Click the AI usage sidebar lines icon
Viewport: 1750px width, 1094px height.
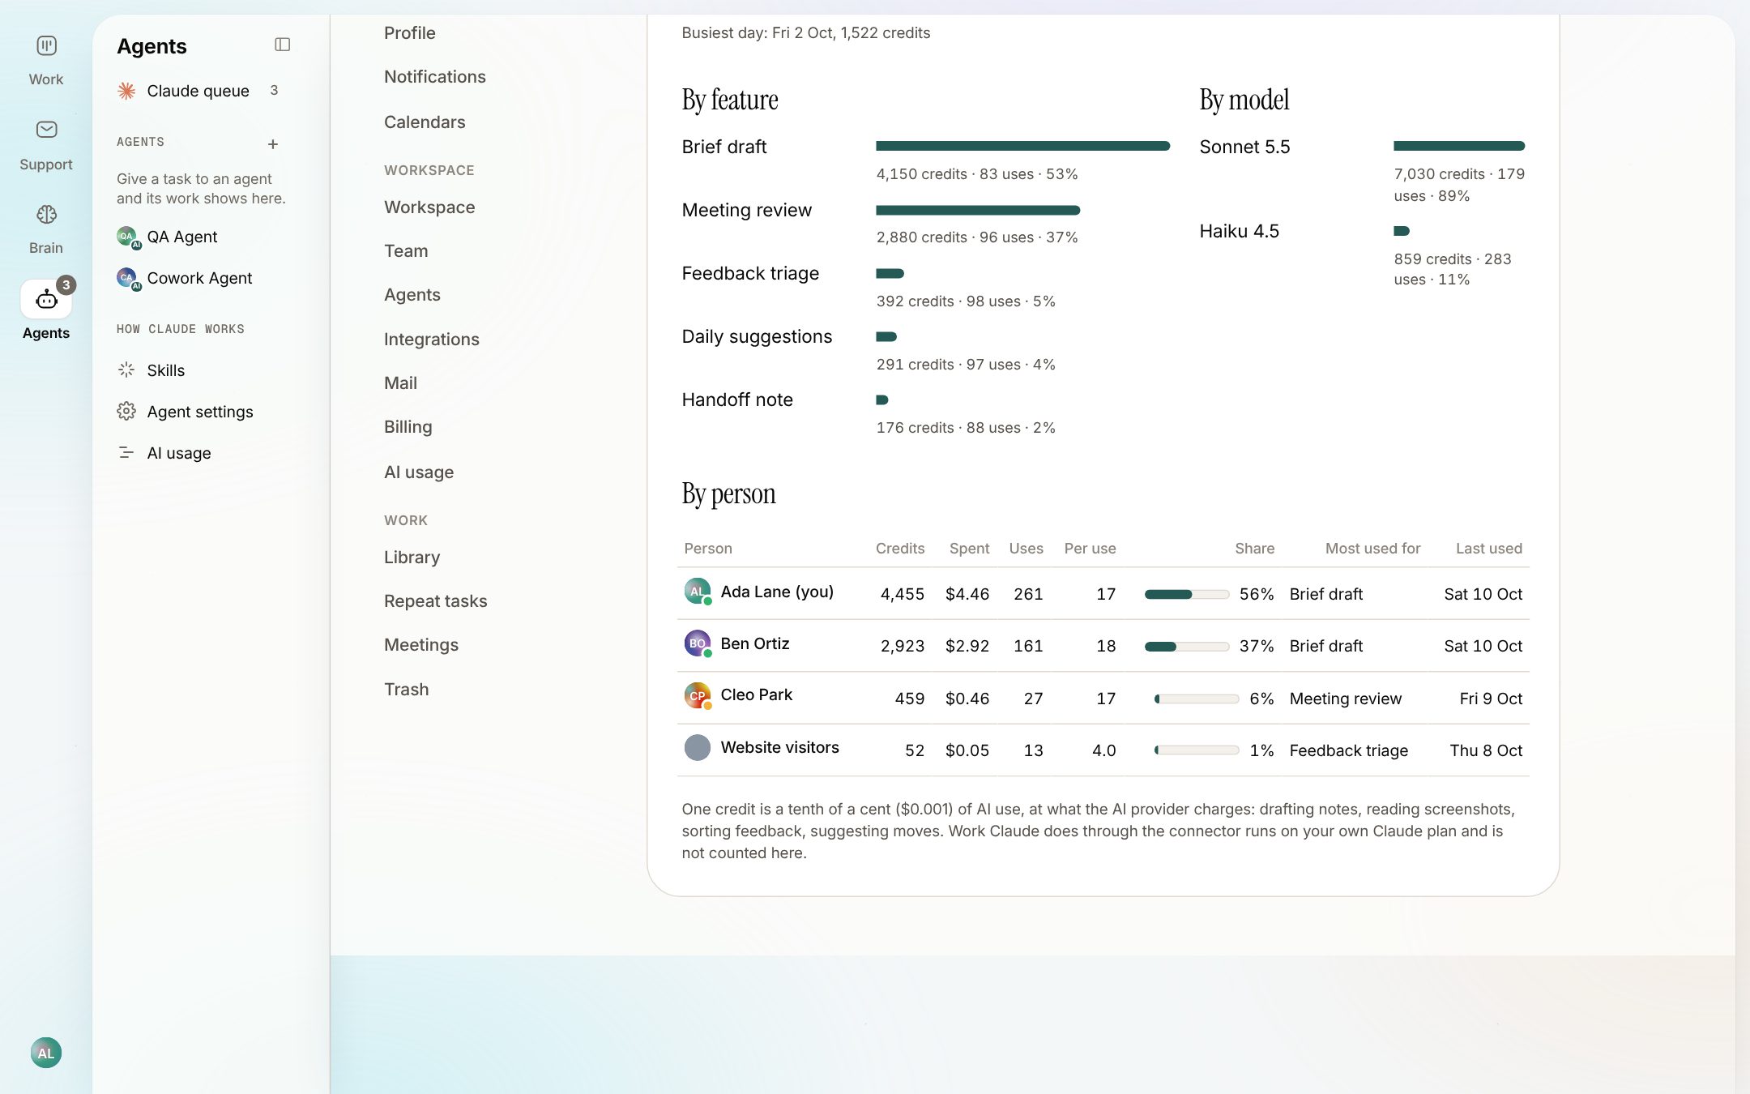click(126, 452)
